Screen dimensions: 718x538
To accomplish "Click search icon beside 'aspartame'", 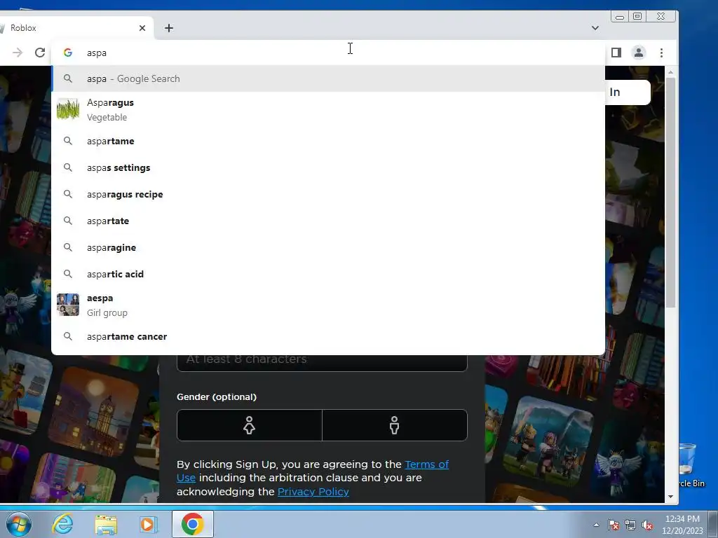I will click(68, 141).
